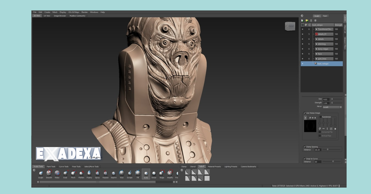Select the Flatten sculpt tool
Viewport: 371px width, 194px height.
[82, 174]
